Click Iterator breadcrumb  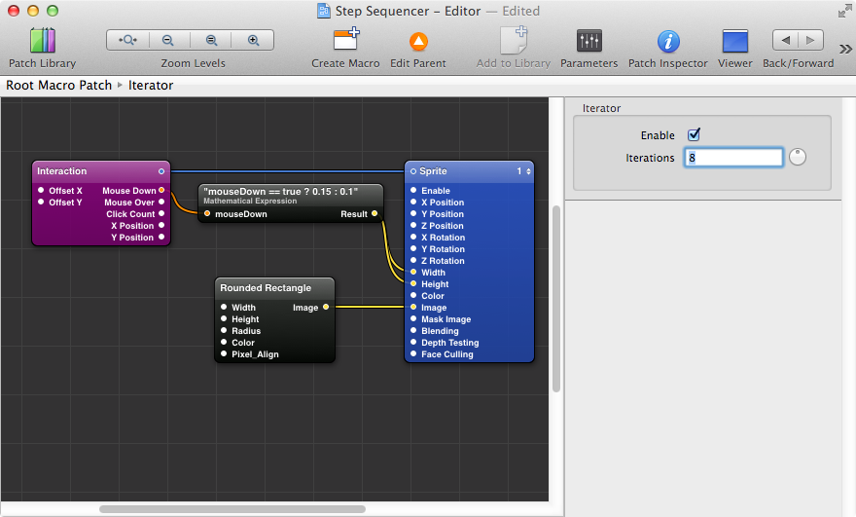click(x=151, y=86)
